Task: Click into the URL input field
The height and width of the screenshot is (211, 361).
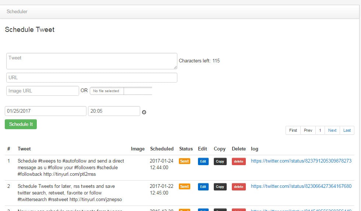Action: point(92,77)
